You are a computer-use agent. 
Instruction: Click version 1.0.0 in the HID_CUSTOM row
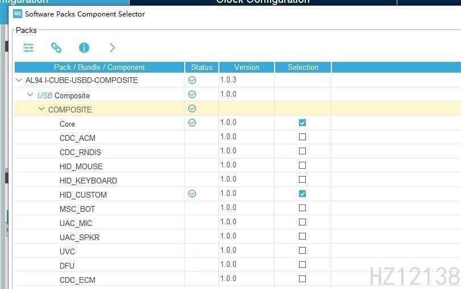pyautogui.click(x=229, y=193)
